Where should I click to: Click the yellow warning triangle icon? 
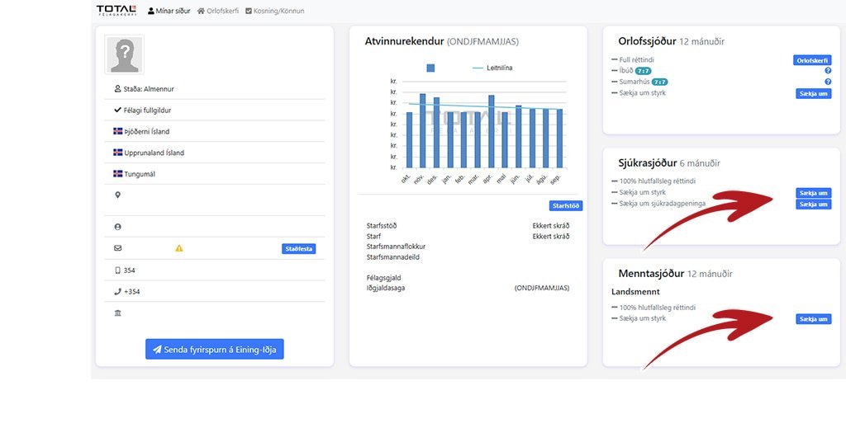click(179, 248)
